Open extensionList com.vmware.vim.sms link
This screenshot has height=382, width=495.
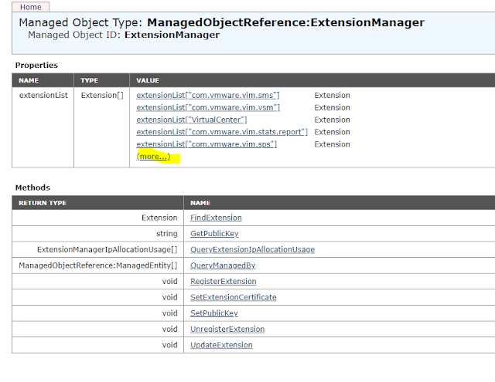point(208,96)
